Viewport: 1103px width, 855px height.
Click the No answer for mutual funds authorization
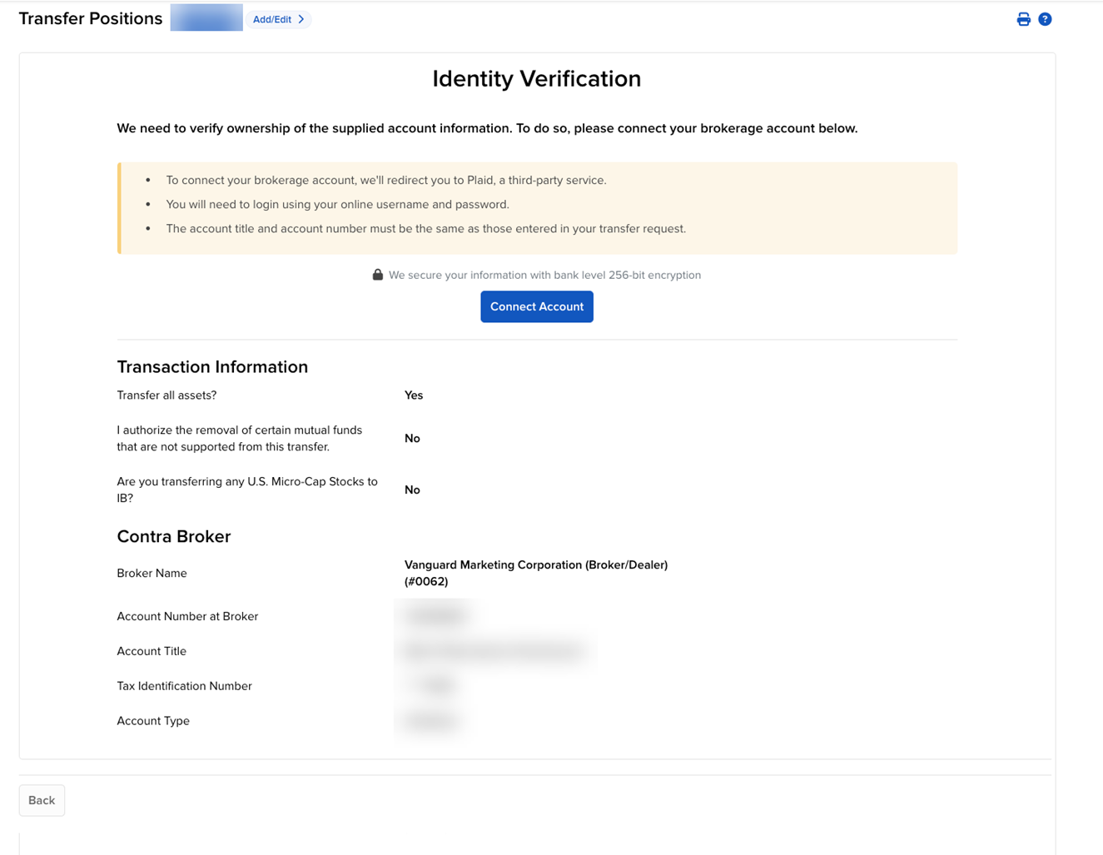412,438
